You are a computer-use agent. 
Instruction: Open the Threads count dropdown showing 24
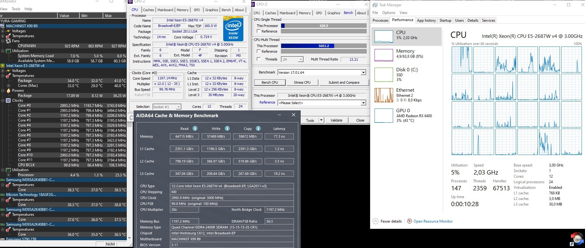(301, 59)
